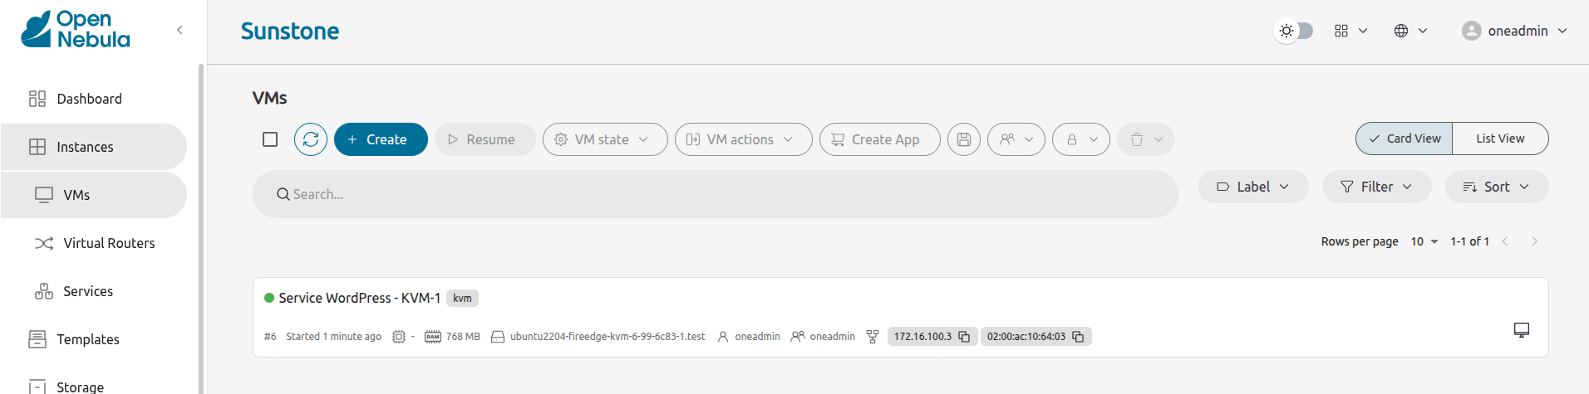Toggle the light/dark theme switch
The height and width of the screenshot is (394, 1589).
point(1294,31)
